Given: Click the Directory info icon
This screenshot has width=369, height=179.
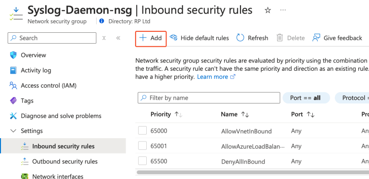Looking at the screenshot, I should coord(102,21).
